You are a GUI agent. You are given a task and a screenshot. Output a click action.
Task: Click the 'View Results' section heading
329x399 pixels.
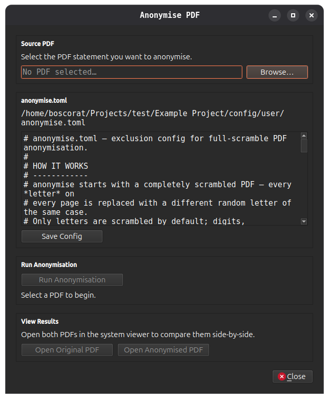coord(40,321)
